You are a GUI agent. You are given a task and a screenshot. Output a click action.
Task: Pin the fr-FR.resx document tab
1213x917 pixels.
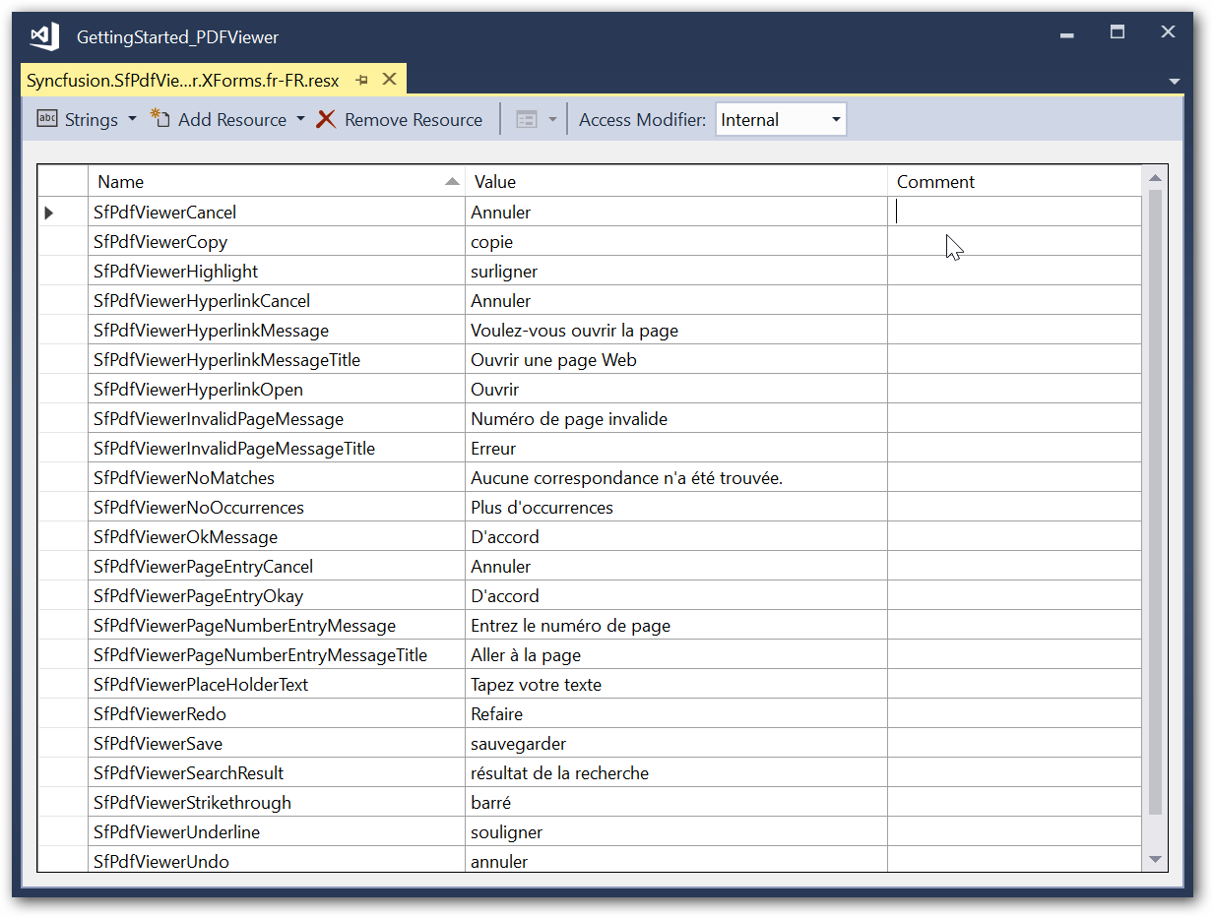pyautogui.click(x=362, y=80)
